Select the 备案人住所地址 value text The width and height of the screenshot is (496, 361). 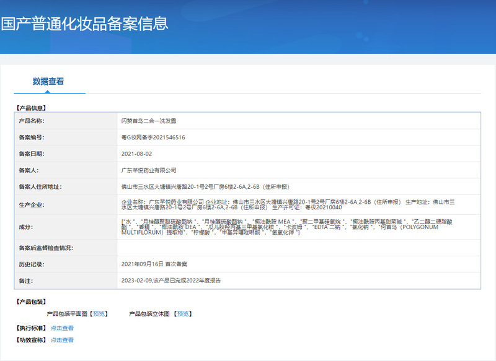(x=206, y=186)
